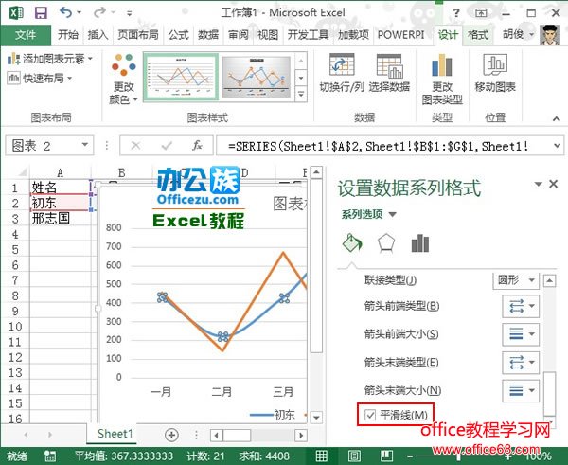Select the second gray chart style thumbnail
This screenshot has height=465, width=568.
[x=257, y=77]
